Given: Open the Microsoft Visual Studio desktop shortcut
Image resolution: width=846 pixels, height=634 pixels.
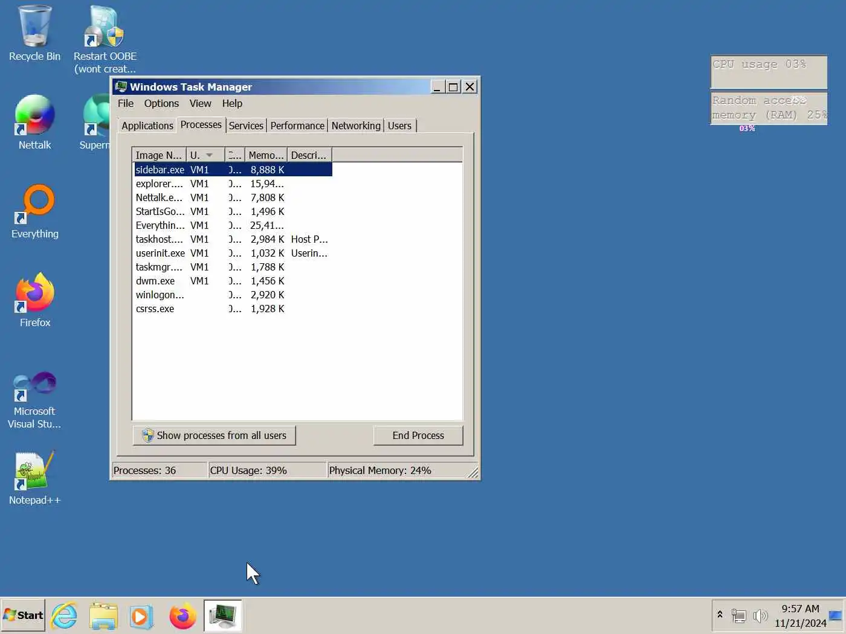Looking at the screenshot, I should 34,400.
